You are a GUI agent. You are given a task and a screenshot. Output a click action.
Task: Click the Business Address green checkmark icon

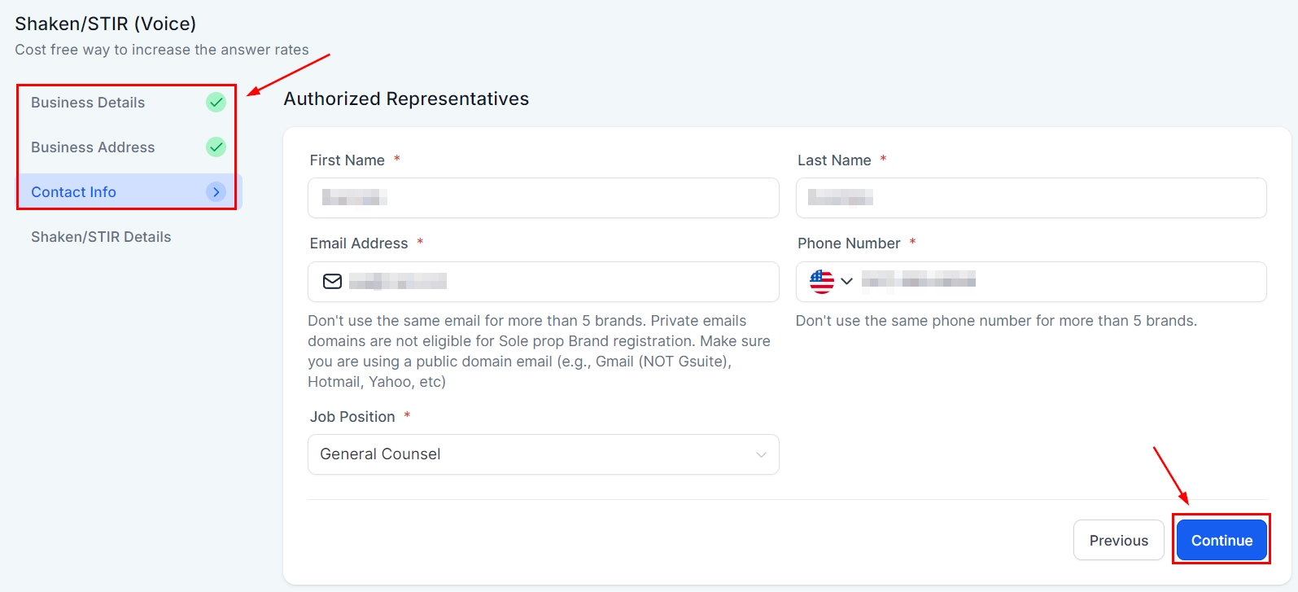click(x=216, y=147)
